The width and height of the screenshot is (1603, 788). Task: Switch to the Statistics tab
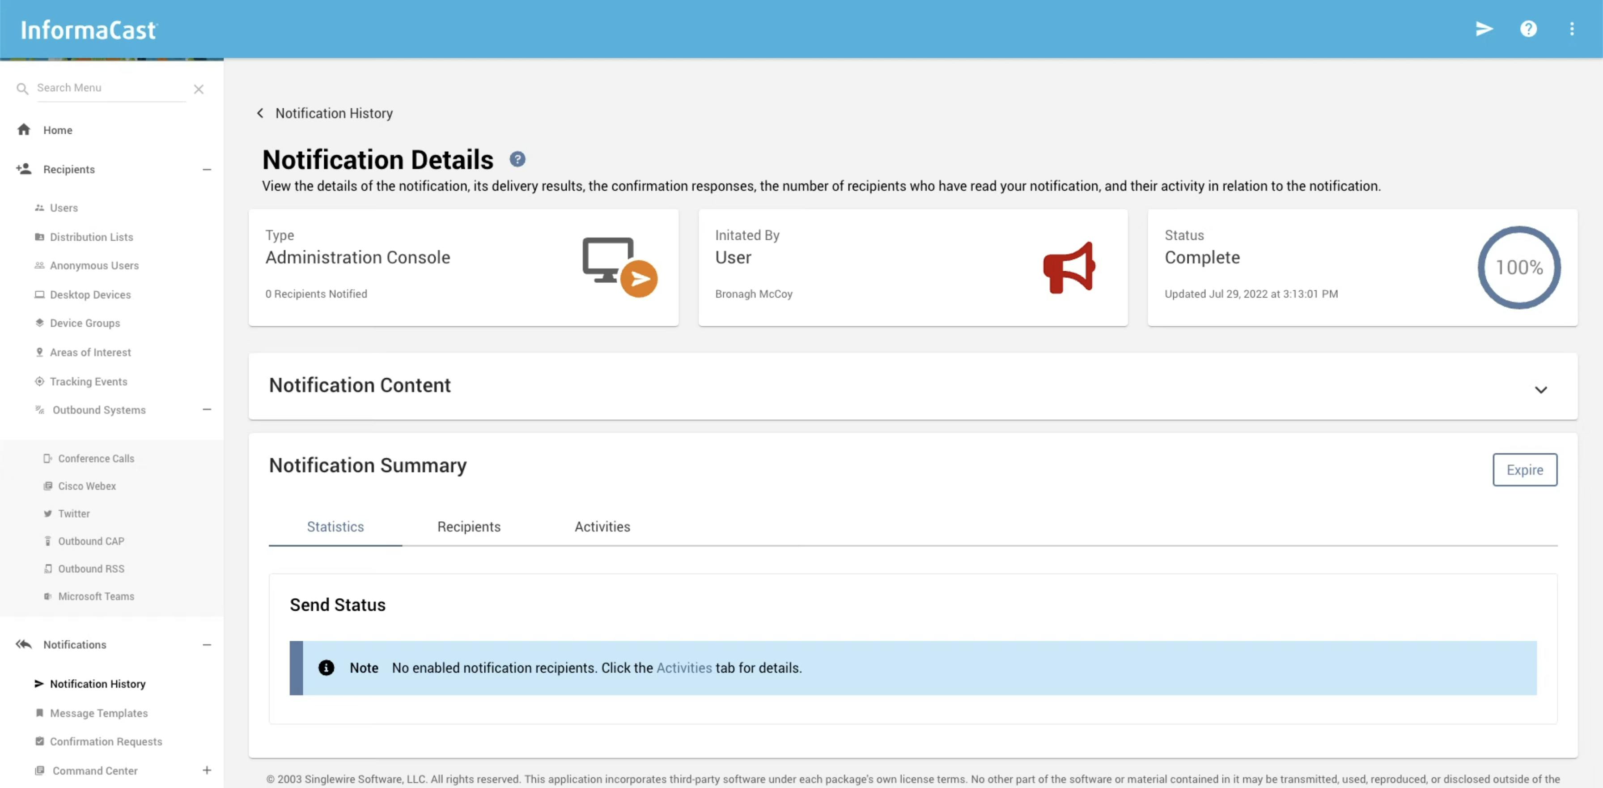click(335, 527)
